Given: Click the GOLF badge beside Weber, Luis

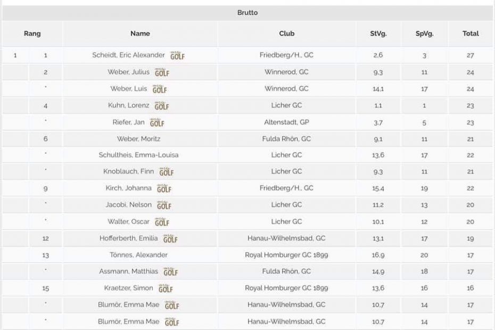Looking at the screenshot, I should tap(160, 89).
